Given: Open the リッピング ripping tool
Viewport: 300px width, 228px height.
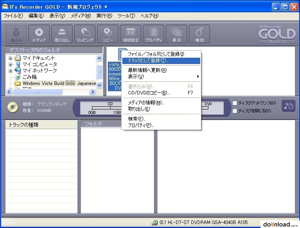Looking at the screenshot, I should 85,34.
